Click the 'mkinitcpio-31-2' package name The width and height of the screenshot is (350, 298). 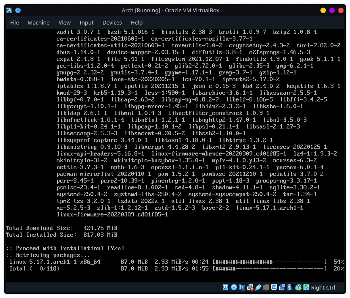82,160
